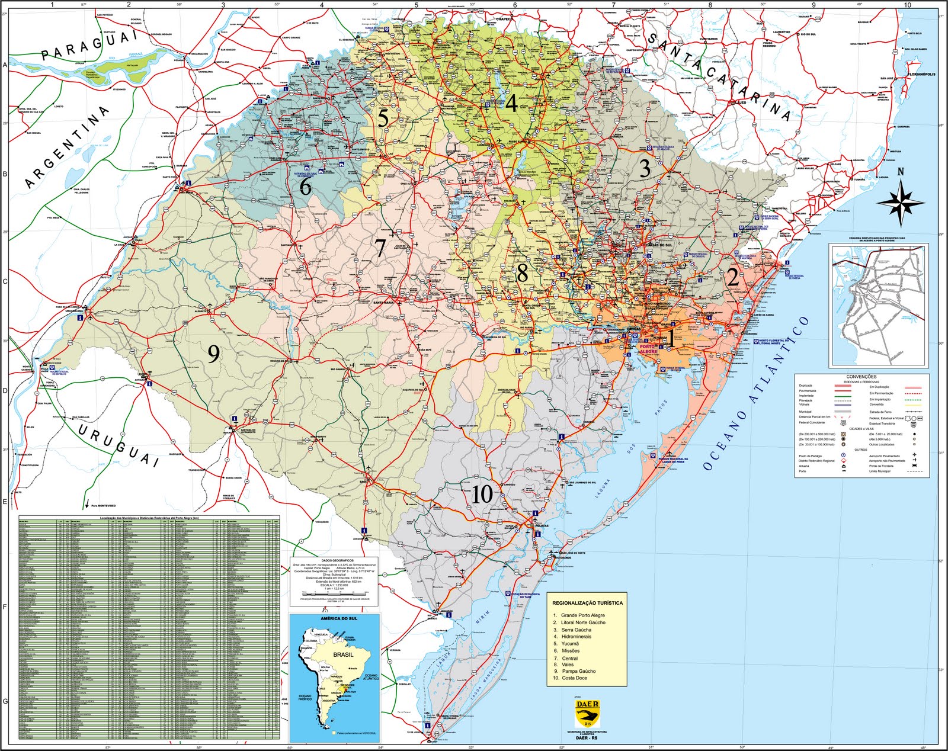Click the Duplicada road color sample
The height and width of the screenshot is (751, 948).
coord(843,386)
